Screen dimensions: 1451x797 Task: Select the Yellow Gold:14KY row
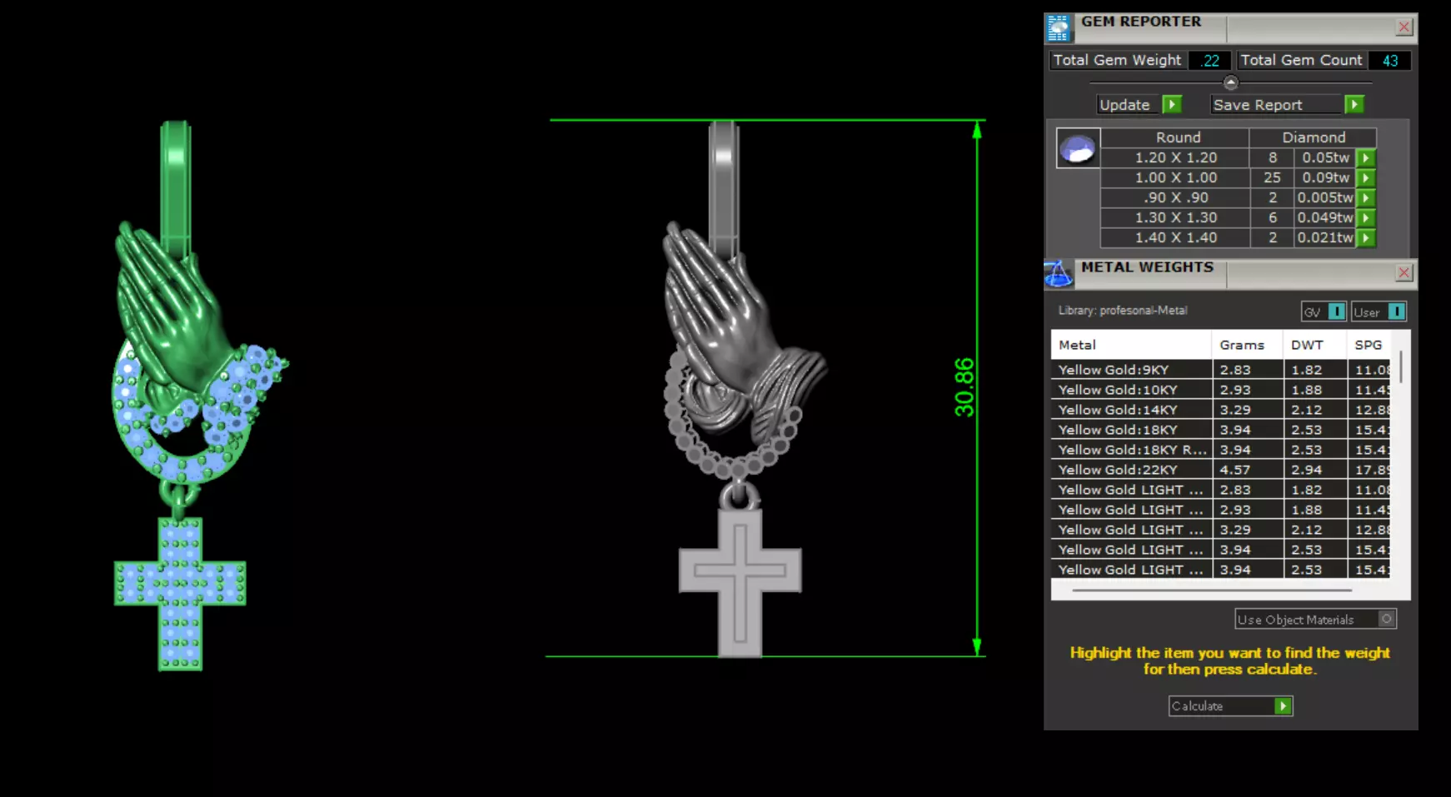(x=1220, y=410)
